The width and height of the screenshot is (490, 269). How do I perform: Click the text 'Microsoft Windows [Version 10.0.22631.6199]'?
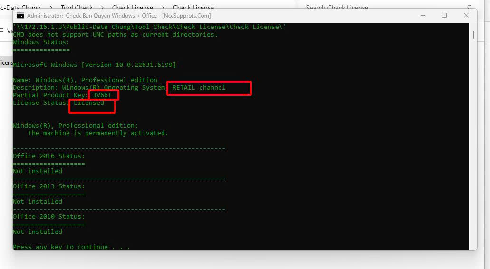coord(95,65)
